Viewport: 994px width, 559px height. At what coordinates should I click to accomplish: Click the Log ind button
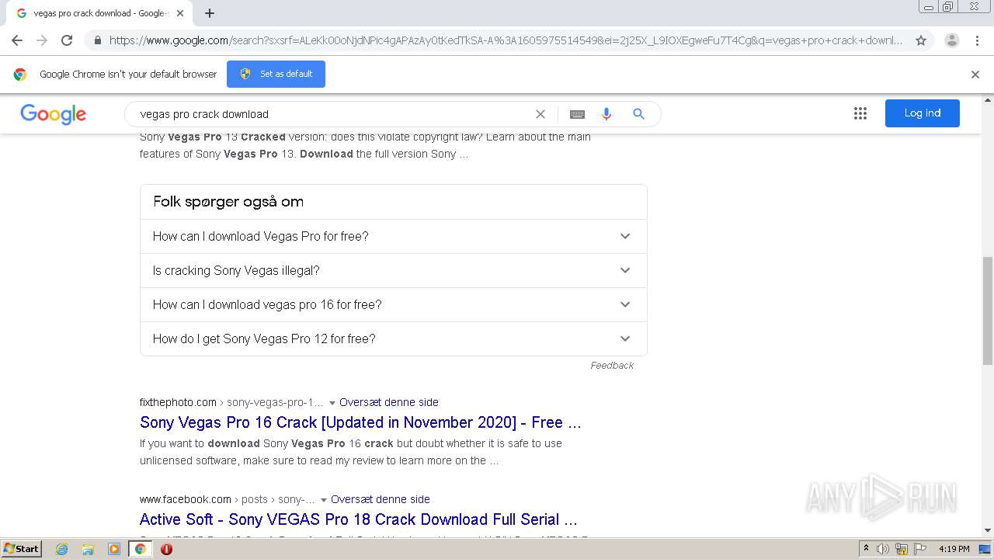(x=923, y=113)
